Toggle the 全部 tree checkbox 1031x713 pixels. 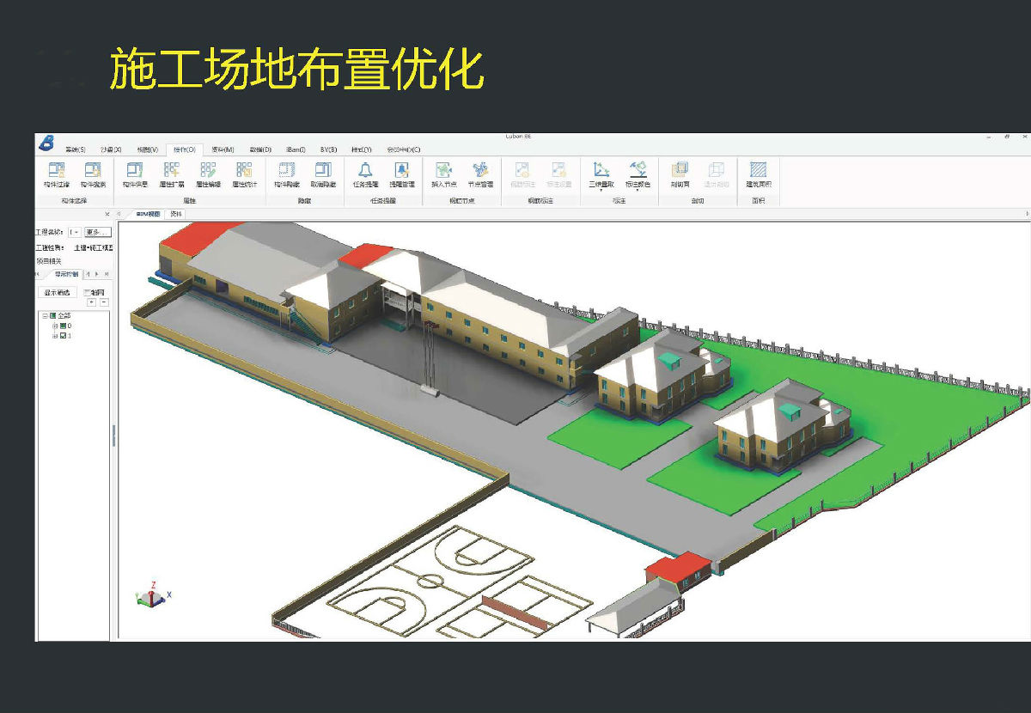[x=52, y=316]
